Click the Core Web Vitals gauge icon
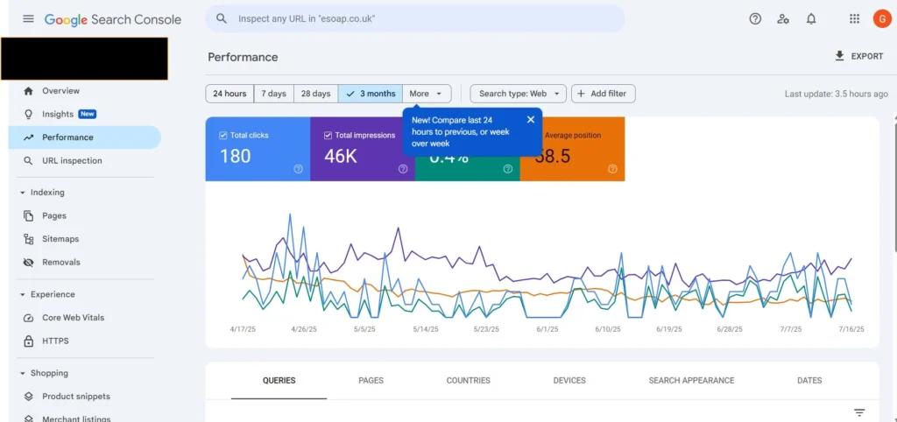897x422 pixels. point(28,318)
